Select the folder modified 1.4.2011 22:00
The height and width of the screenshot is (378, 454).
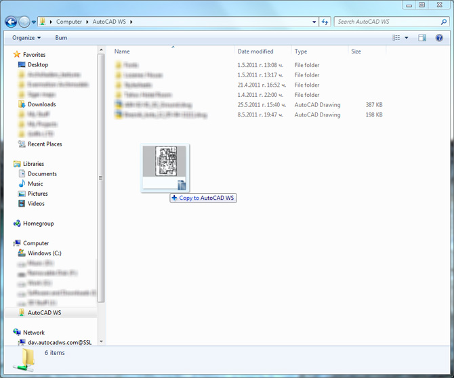tap(249, 95)
